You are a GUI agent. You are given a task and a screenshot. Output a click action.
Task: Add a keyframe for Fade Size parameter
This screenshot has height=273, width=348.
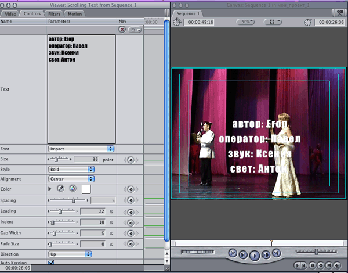coord(130,244)
